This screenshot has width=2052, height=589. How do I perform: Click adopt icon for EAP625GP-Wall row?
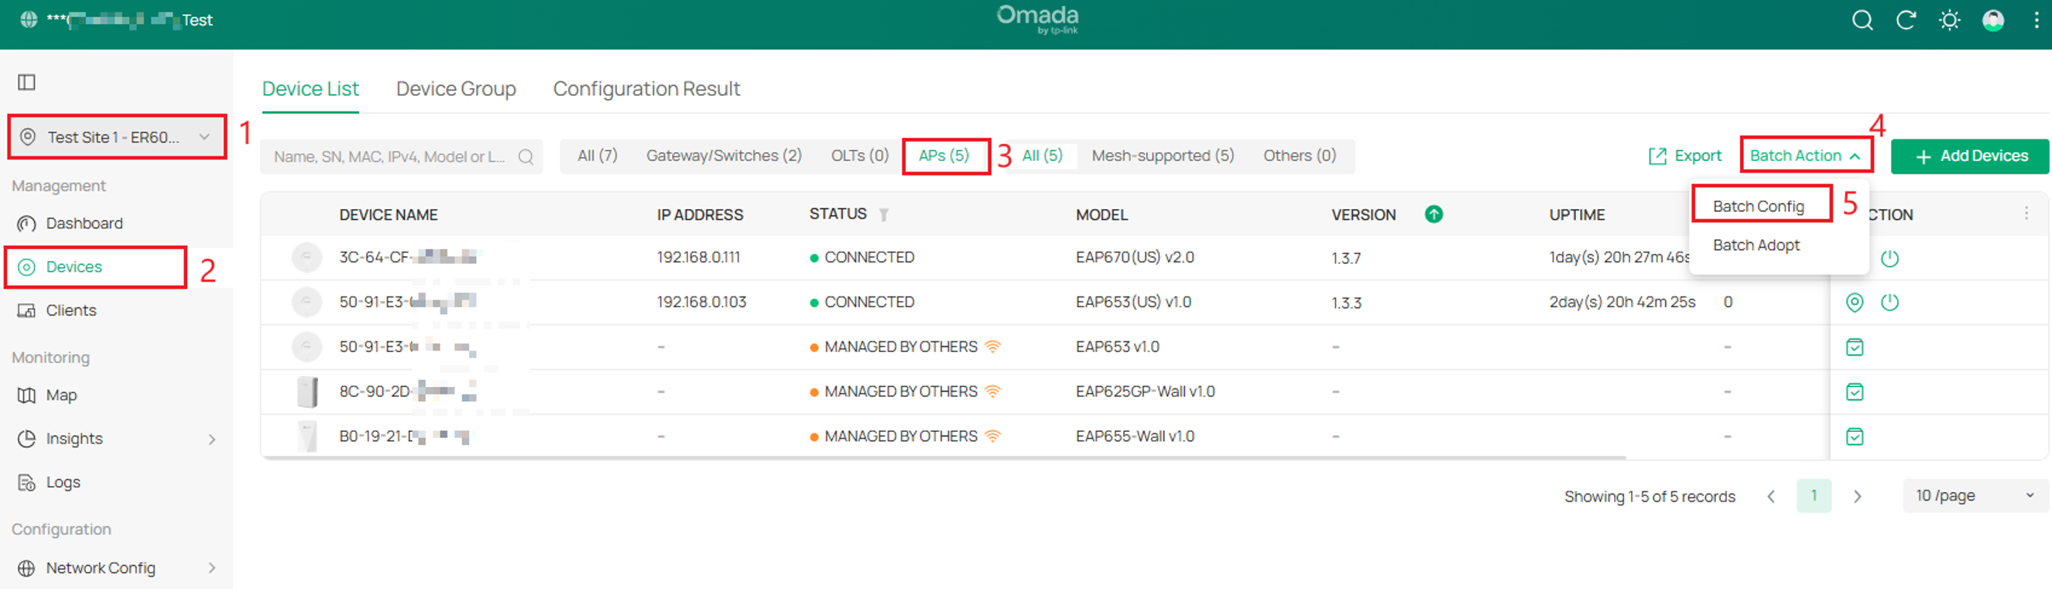[x=1855, y=392]
